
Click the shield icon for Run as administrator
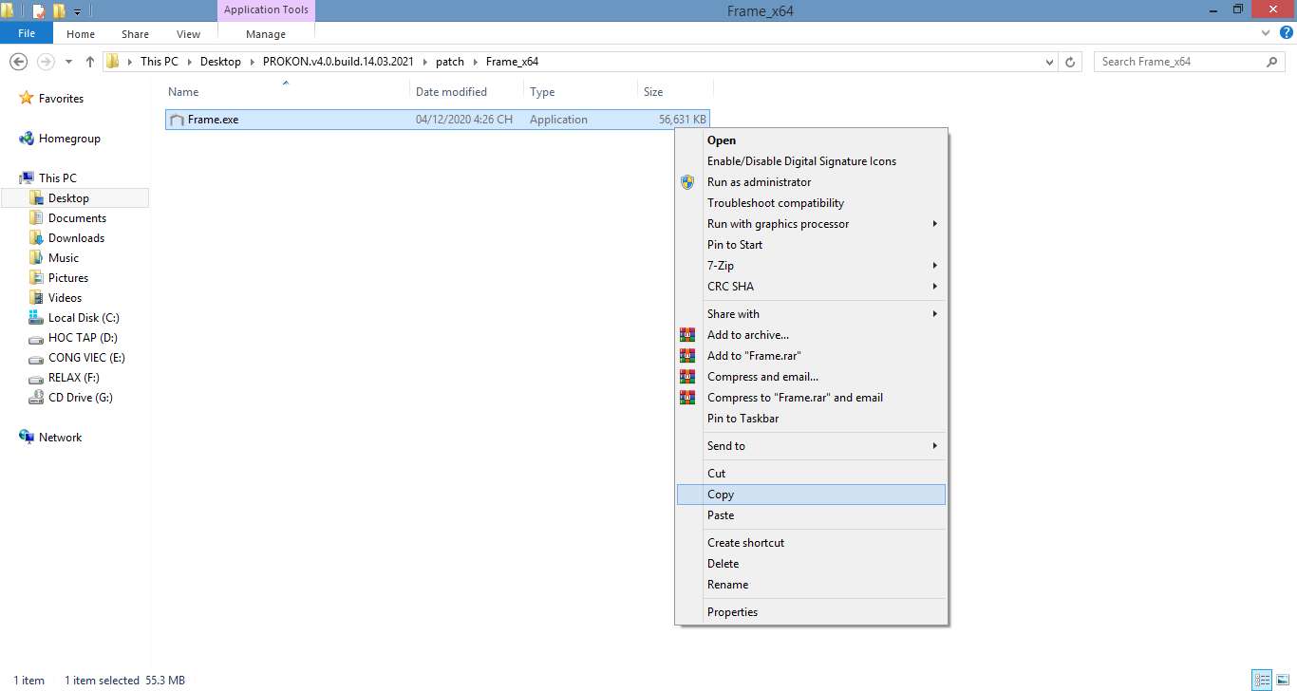click(x=687, y=182)
